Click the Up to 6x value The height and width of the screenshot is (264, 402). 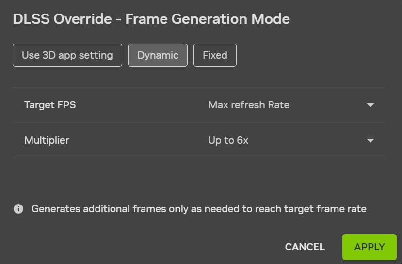tap(228, 141)
